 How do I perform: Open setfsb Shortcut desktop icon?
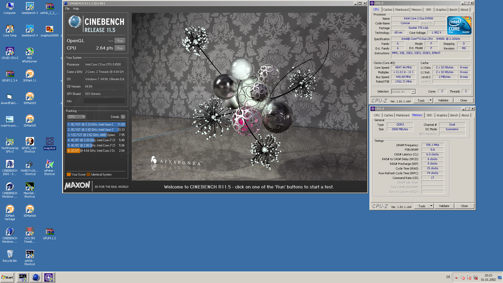click(30, 258)
